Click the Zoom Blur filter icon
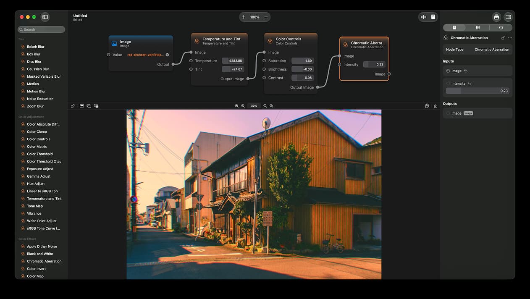 click(23, 106)
